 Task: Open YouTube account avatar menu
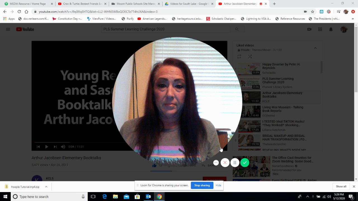point(344,29)
